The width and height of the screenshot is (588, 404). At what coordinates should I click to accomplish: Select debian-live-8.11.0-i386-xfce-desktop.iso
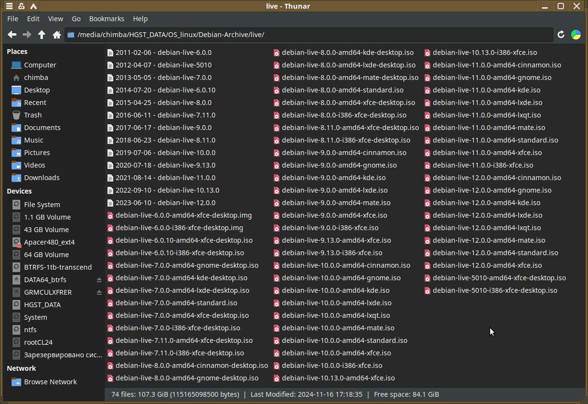(342, 140)
